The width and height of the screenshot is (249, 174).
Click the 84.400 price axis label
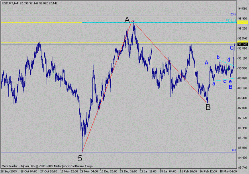click(x=243, y=158)
